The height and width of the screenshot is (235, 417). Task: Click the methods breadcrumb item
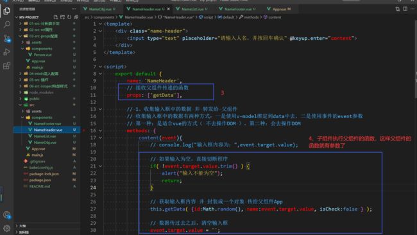click(249, 17)
